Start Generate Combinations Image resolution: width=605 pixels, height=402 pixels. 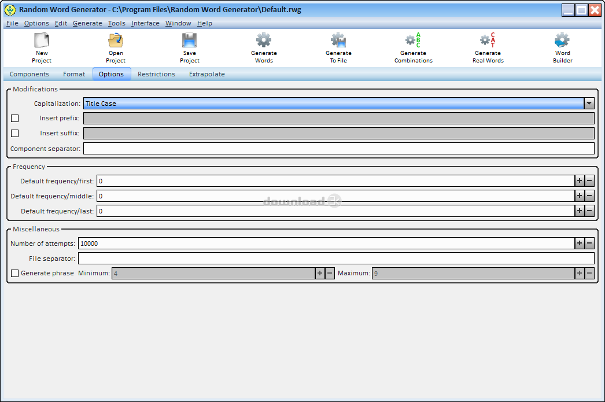click(413, 46)
